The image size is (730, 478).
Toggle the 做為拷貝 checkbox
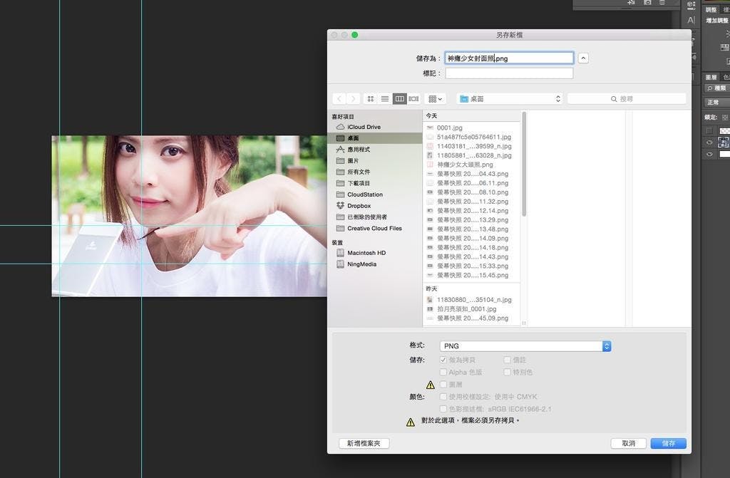[x=443, y=360]
